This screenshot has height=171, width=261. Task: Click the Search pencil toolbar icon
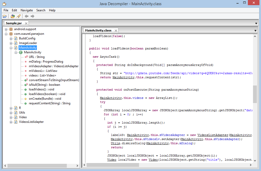(x=19, y=16)
